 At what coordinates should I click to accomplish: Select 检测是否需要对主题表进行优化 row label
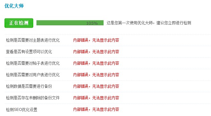click(x=33, y=40)
